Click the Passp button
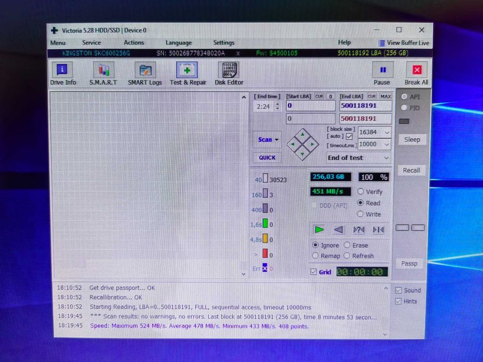483x362 pixels. tap(409, 264)
